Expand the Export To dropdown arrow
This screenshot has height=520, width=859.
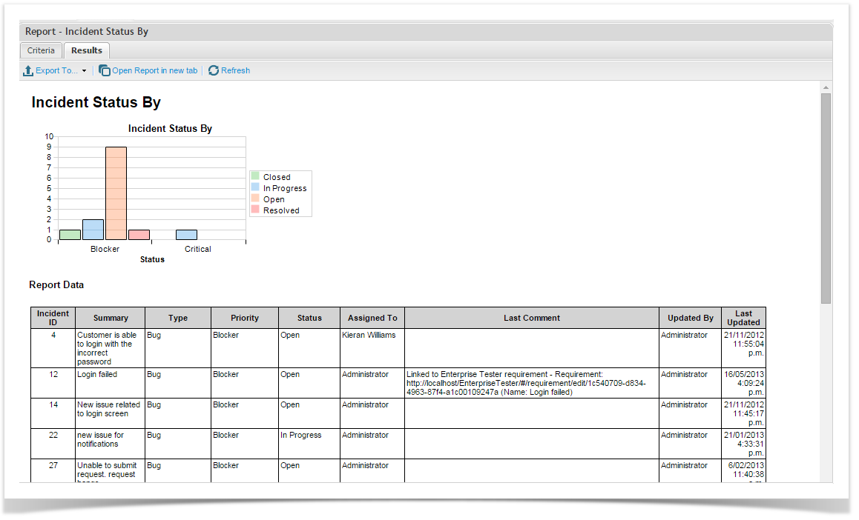tap(84, 71)
